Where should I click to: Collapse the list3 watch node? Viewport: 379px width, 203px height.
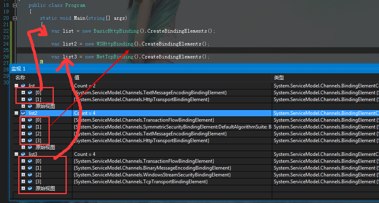coord(16,154)
